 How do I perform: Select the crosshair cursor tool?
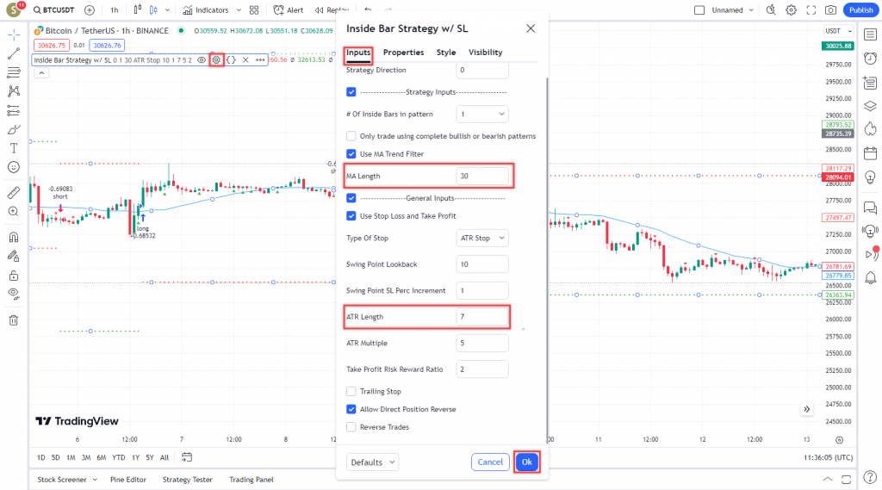(14, 35)
